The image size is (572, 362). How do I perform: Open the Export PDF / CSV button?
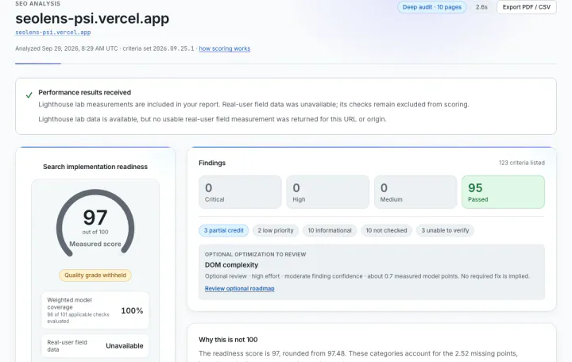527,7
